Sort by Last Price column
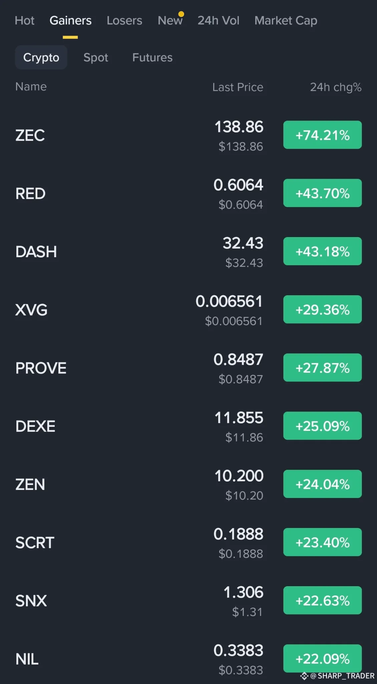The image size is (377, 684). click(x=238, y=88)
